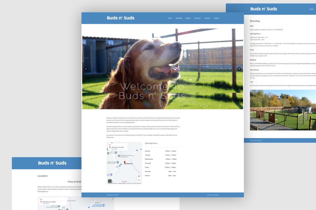Click the Vaccinations subheading on Boarding page
The image size is (316, 210).
pyautogui.click(x=254, y=70)
